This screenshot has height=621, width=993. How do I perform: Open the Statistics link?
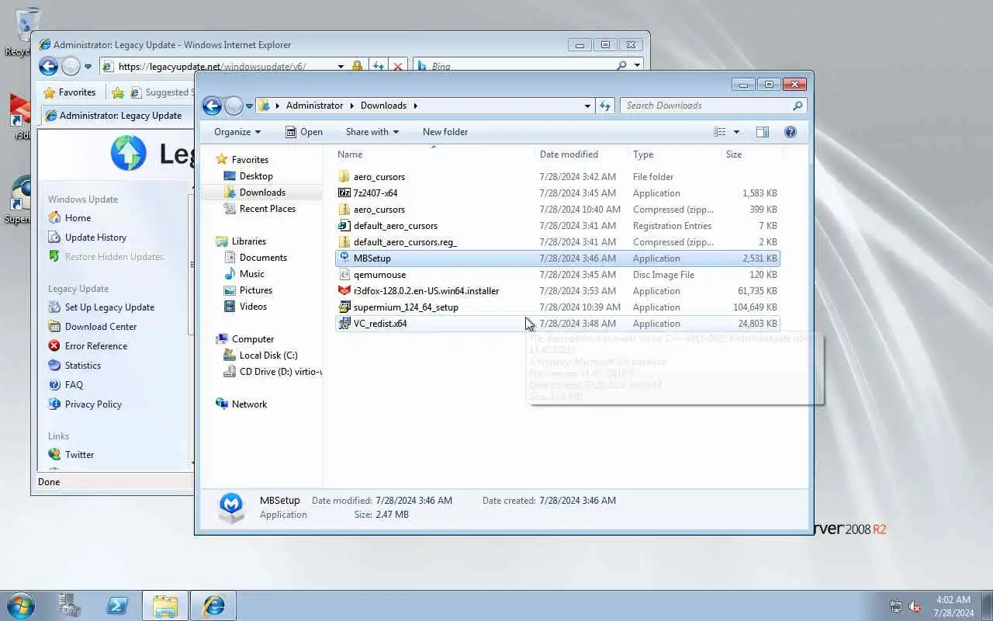[x=83, y=366]
